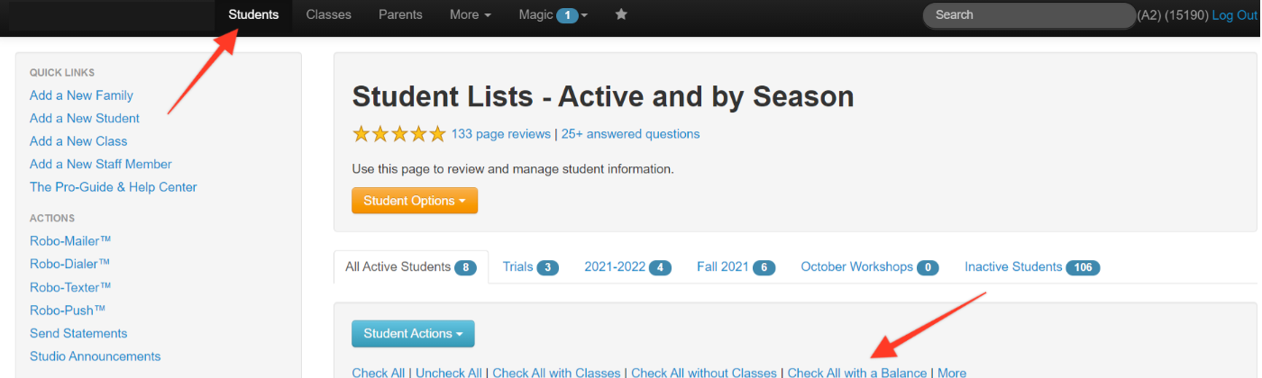Click the Uncheck All link
Screen dimensions: 1262x378
pos(448,373)
